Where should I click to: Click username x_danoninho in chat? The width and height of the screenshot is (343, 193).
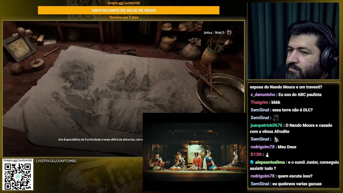pos(263,95)
